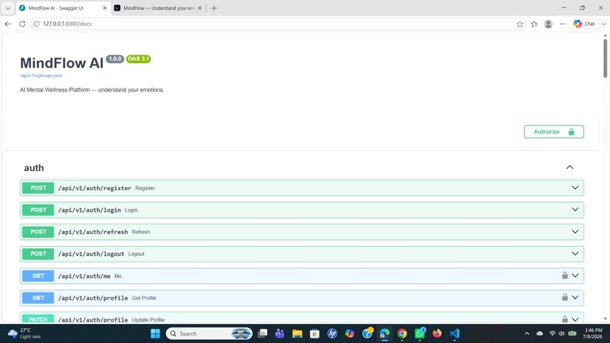The height and width of the screenshot is (343, 610).
Task: Expand the PATCH /api/v1/auth/profile chevron
Action: 575,320
